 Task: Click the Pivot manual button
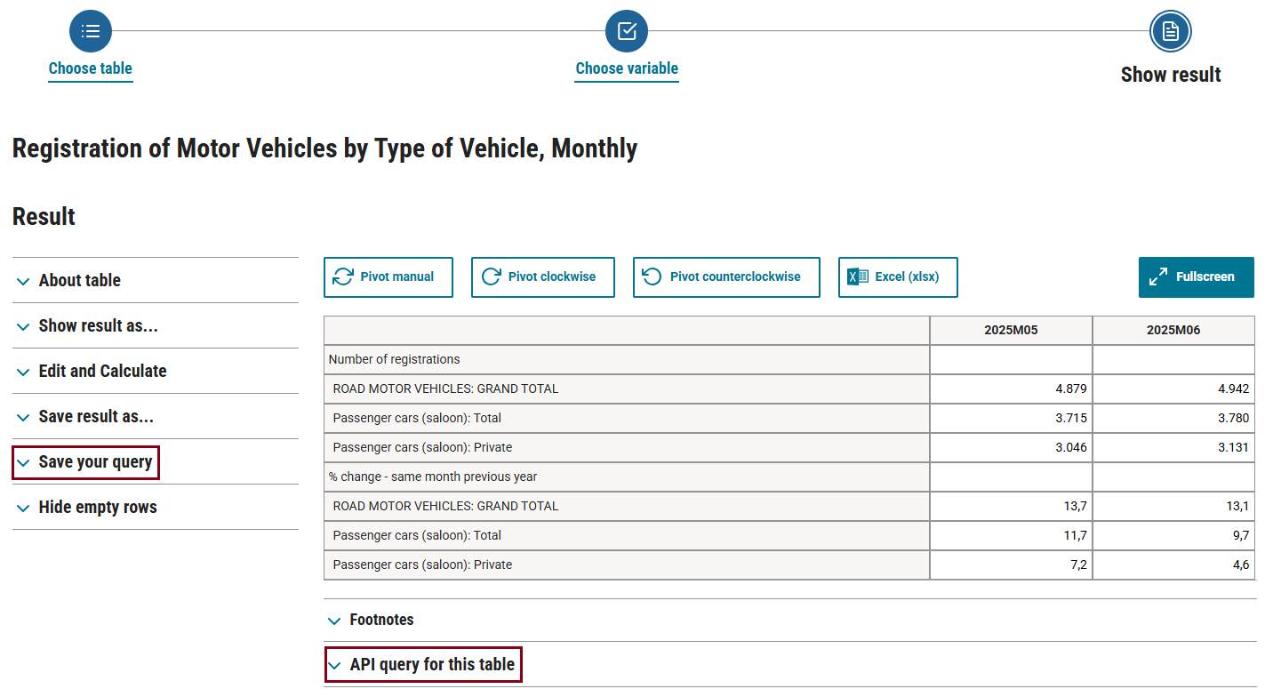(388, 277)
